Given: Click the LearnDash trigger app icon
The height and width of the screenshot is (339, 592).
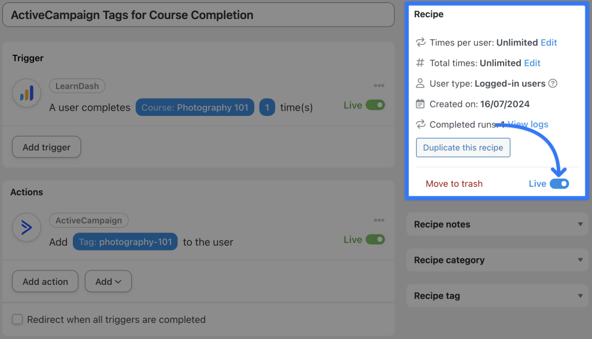Looking at the screenshot, I should 25,93.
